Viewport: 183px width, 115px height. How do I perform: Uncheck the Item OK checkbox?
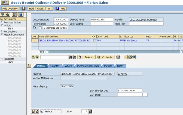(x=42, y=111)
